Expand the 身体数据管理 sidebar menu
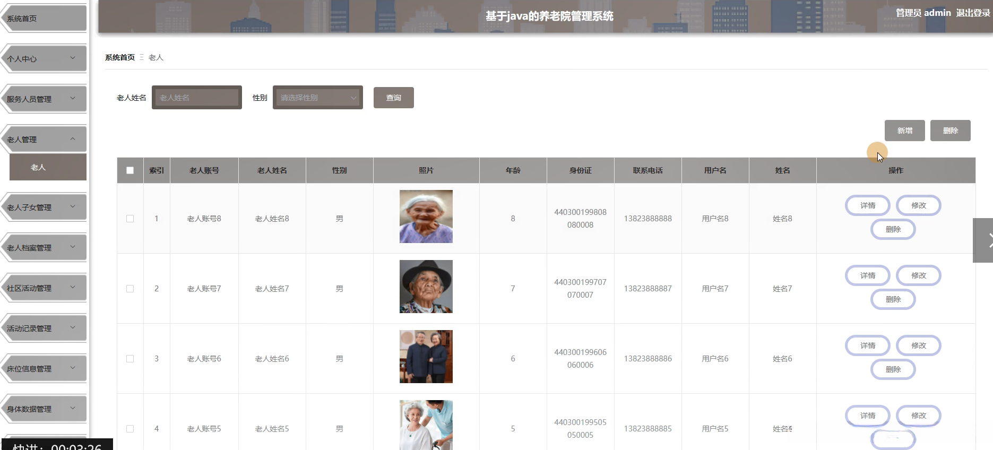This screenshot has height=450, width=993. pyautogui.click(x=44, y=409)
